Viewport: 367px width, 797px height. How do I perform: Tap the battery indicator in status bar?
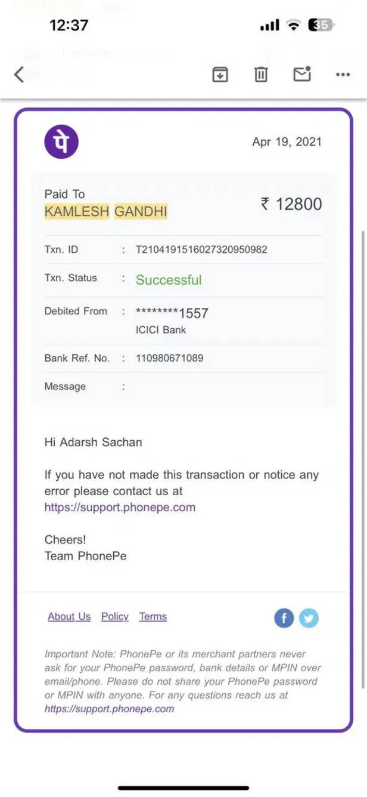321,25
